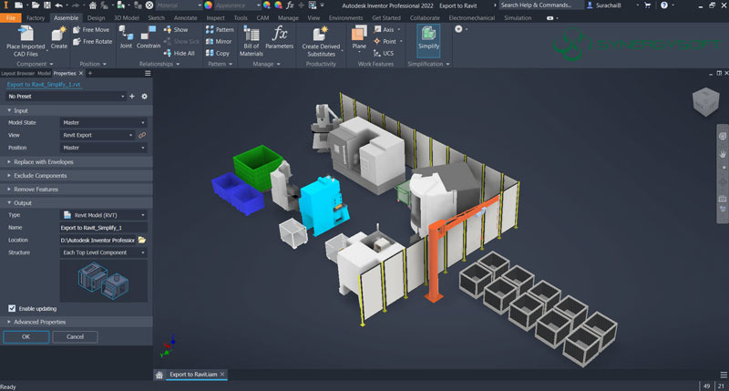Select the Copy components tool
The image size is (729, 391).
coord(218,54)
